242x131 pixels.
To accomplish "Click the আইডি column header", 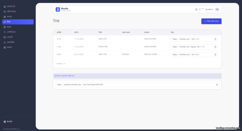I will point(59,32).
